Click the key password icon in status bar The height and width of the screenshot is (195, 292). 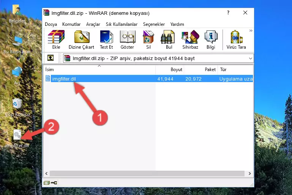point(54,183)
